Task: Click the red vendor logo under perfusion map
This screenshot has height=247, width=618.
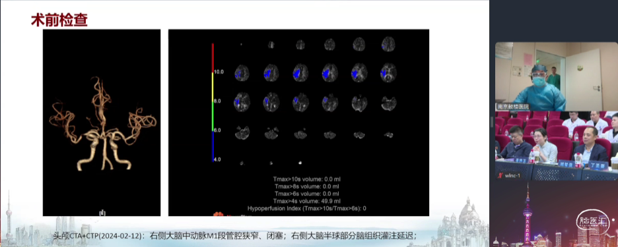Action: (x=218, y=214)
